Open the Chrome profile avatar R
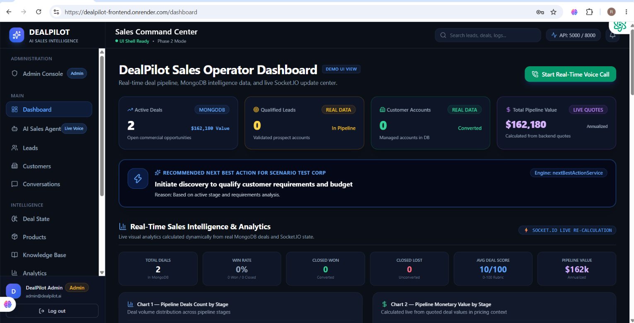The width and height of the screenshot is (634, 323). coord(612,12)
